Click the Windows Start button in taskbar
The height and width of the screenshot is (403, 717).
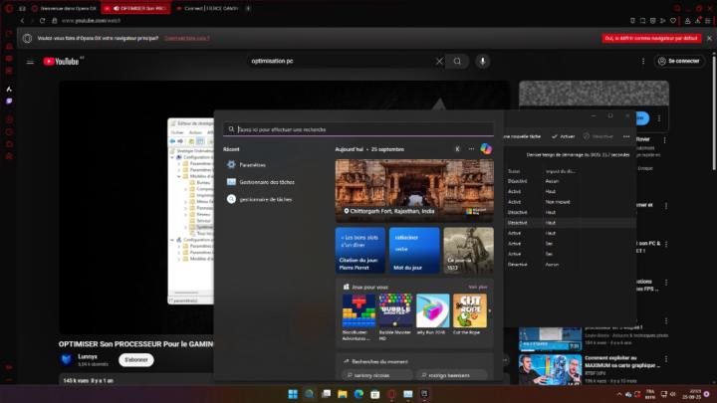[294, 394]
